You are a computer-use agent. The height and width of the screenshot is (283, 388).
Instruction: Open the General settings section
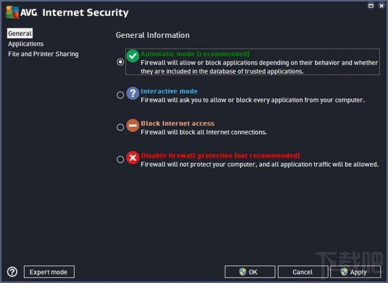[x=20, y=34]
